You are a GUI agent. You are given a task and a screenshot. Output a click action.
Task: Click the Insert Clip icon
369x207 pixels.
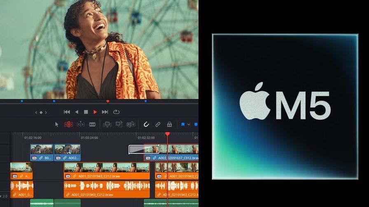(x=107, y=124)
